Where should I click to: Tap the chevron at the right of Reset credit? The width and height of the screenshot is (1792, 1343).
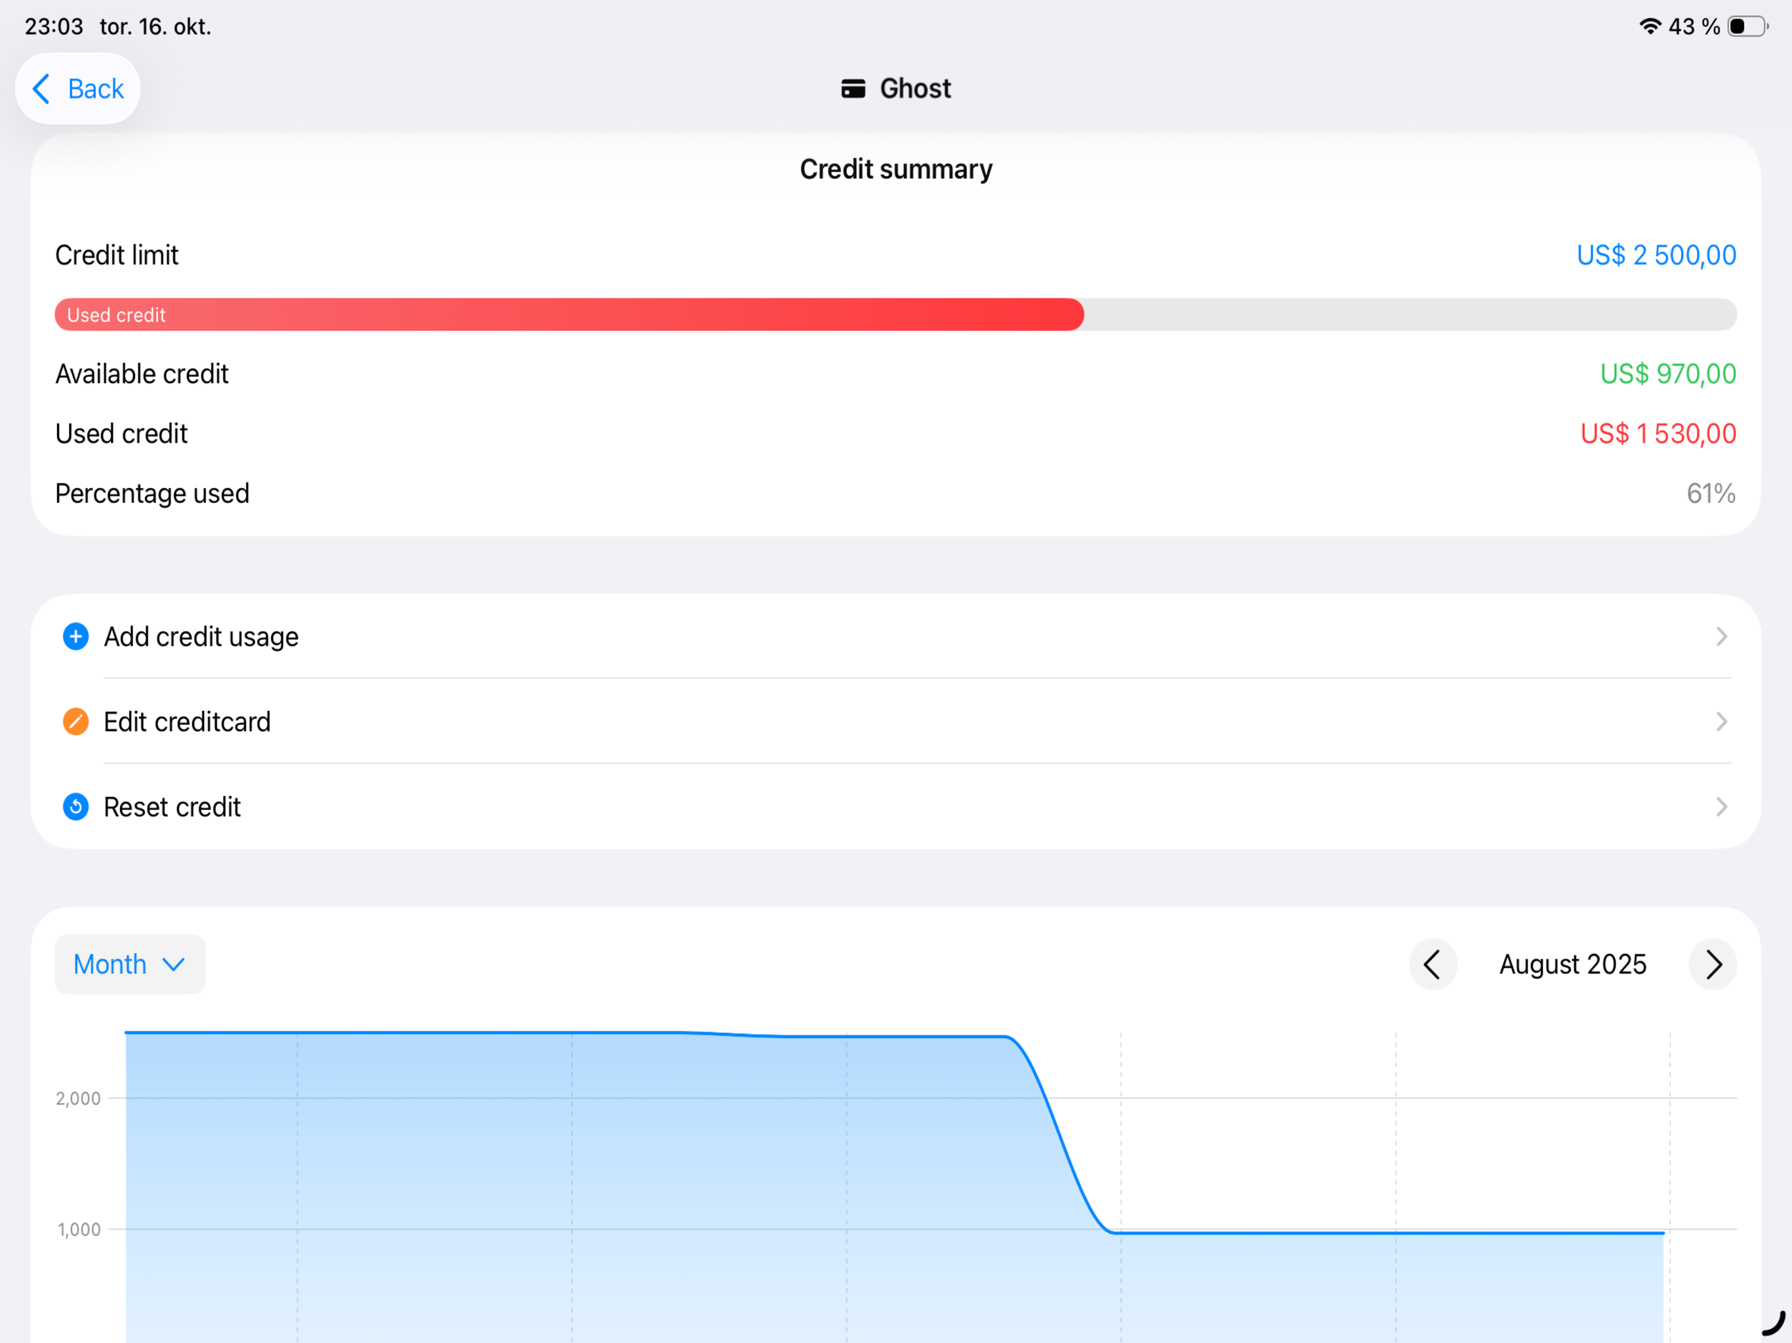[x=1722, y=807]
